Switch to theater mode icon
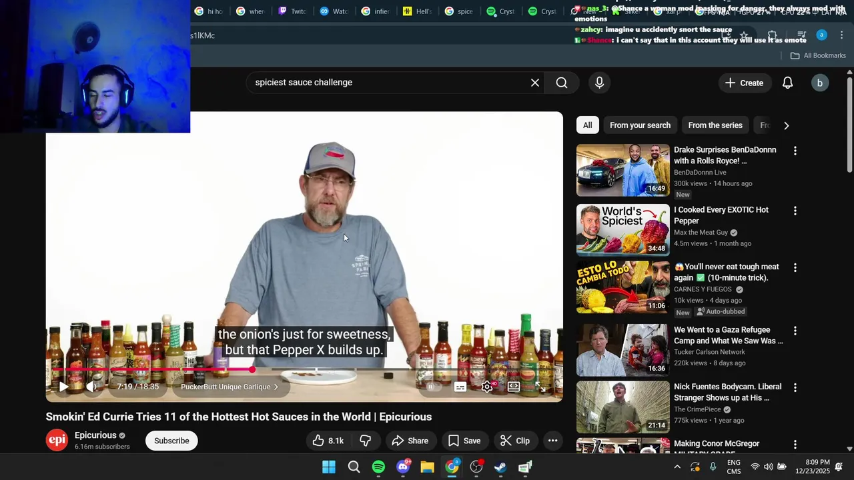Image resolution: width=854 pixels, height=480 pixels. [x=514, y=387]
